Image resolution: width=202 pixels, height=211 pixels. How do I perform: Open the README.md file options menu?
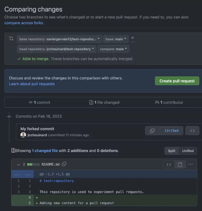191,164
